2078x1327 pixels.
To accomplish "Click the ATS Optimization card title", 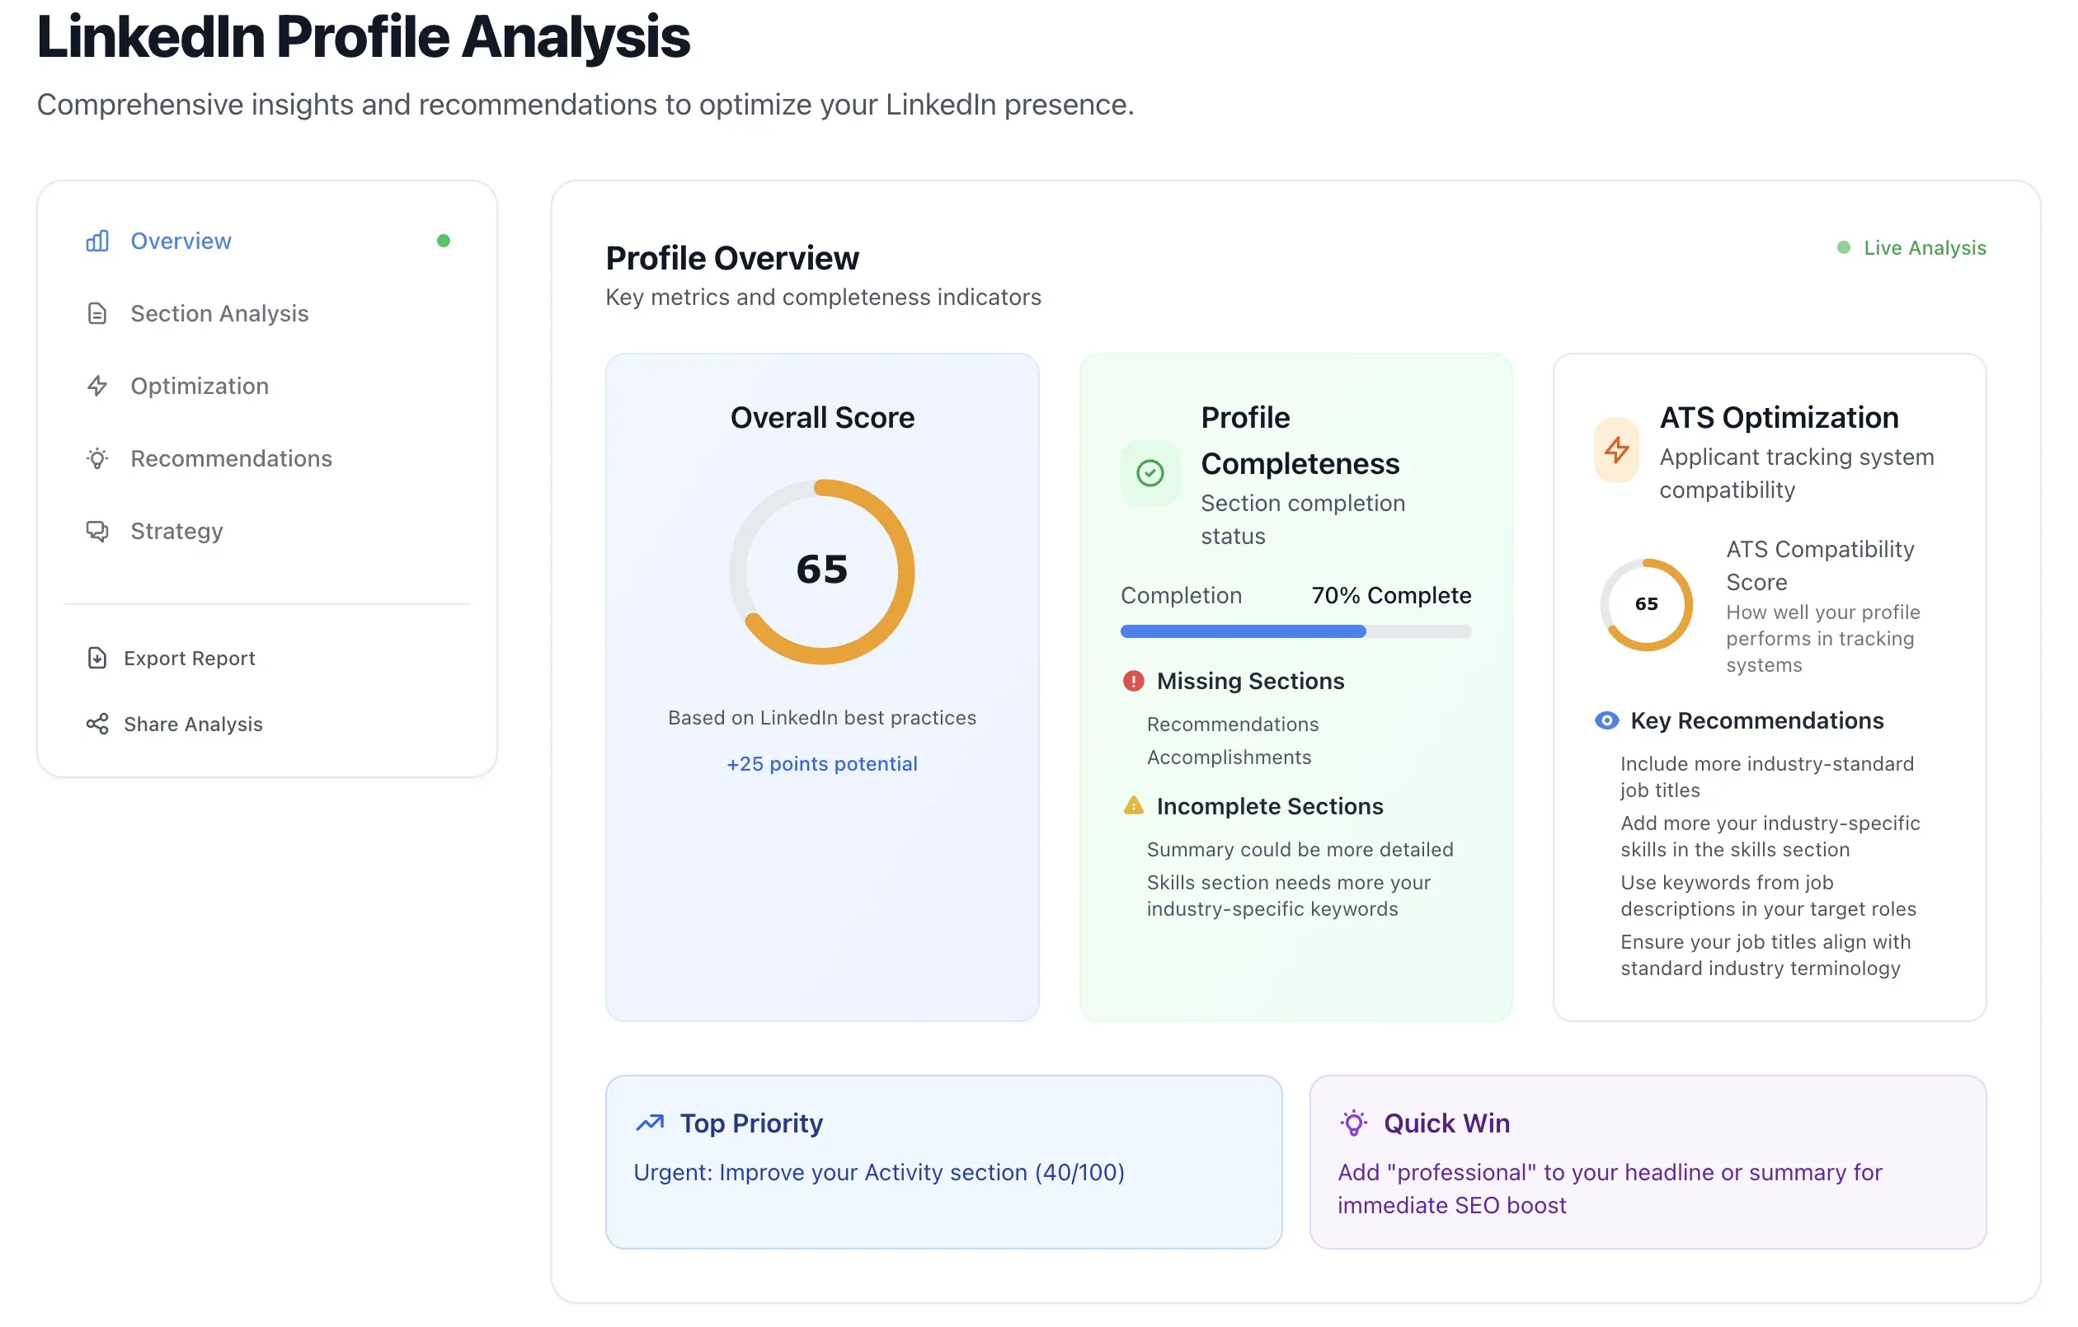I will [x=1779, y=418].
